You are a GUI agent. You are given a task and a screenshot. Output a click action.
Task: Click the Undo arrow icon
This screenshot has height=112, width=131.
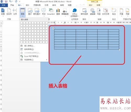(x=10, y=1)
